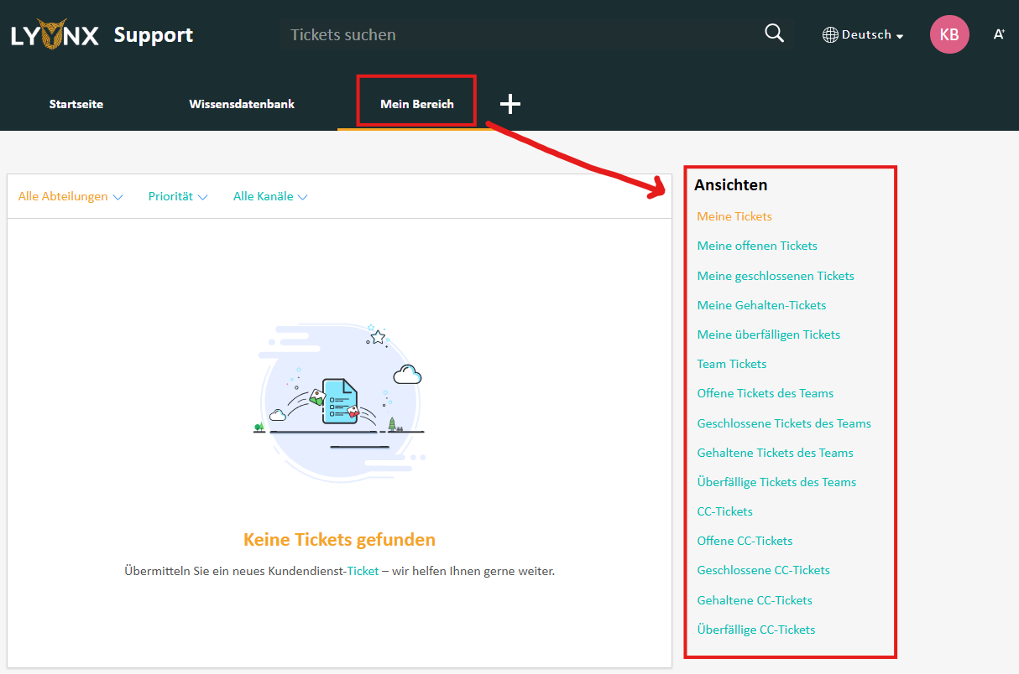The image size is (1019, 674).
Task: Show Meine geschlossenen Tickets view
Action: tap(776, 276)
